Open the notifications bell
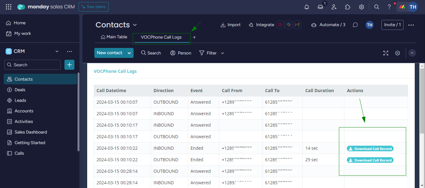Screen dimensions: 425x188 click(307, 7)
